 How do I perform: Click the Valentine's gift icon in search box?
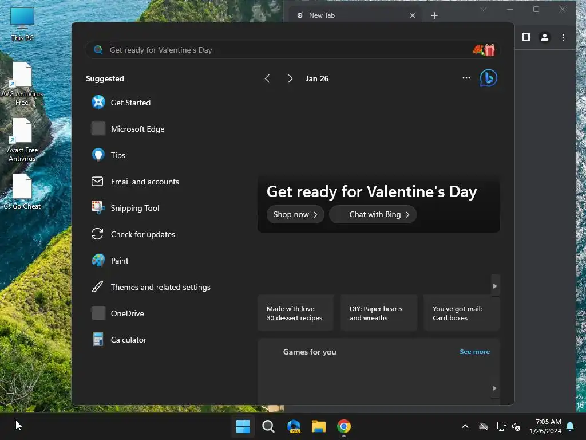[x=484, y=50]
